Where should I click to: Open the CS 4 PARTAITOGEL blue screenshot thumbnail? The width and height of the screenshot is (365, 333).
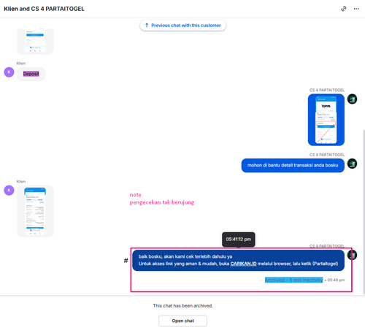click(326, 120)
